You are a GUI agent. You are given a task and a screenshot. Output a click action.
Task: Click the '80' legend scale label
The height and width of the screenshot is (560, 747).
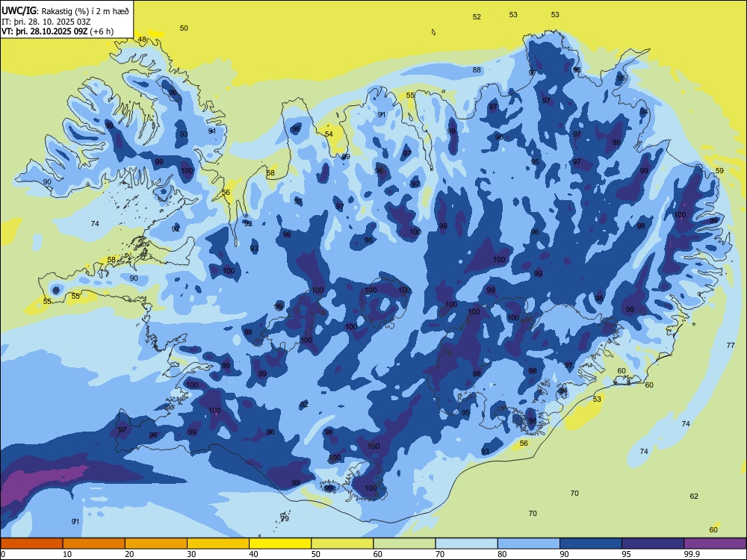click(502, 554)
